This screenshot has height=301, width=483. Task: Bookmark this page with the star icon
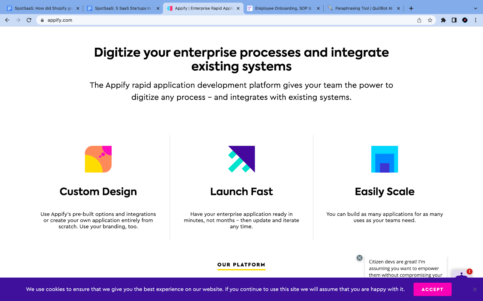coord(430,20)
